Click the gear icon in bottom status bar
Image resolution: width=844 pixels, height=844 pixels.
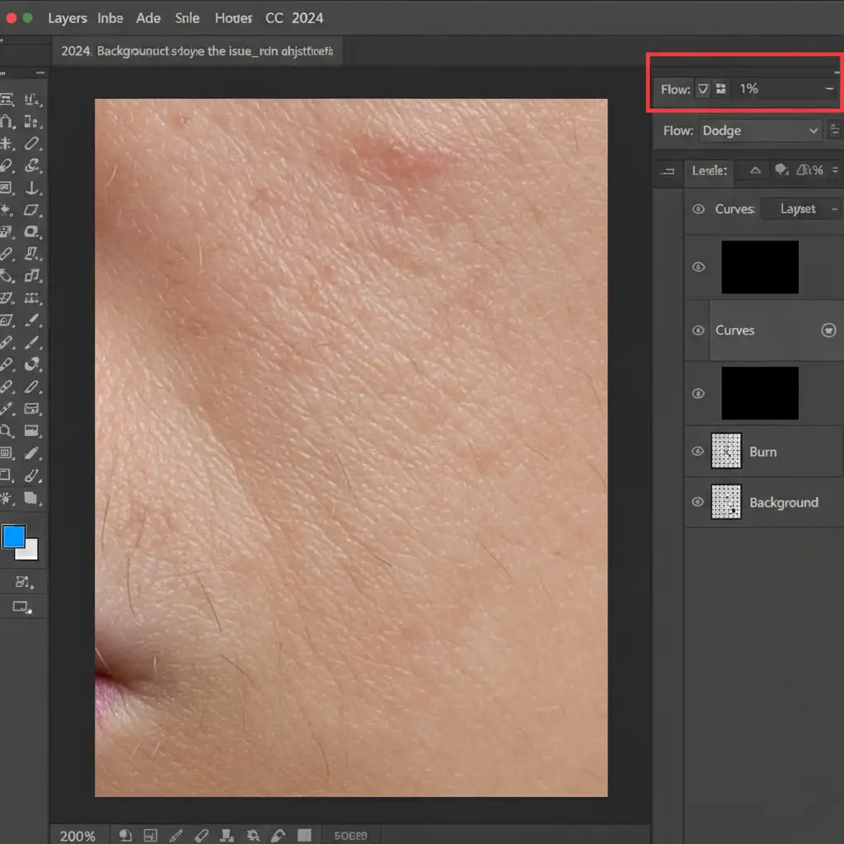click(253, 835)
